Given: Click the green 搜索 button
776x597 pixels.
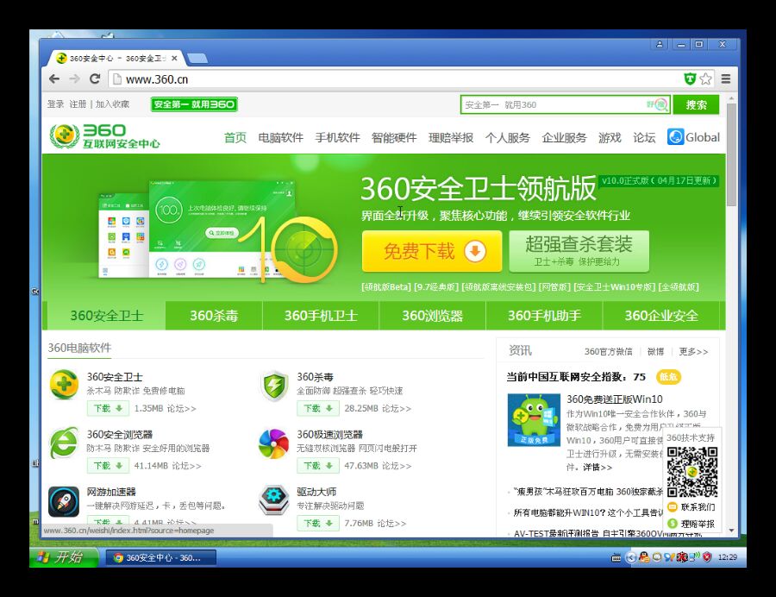Looking at the screenshot, I should tap(696, 104).
